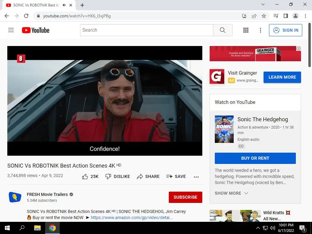The width and height of the screenshot is (312, 234).
Task: Open the SHARE arrow option
Action: point(148,176)
